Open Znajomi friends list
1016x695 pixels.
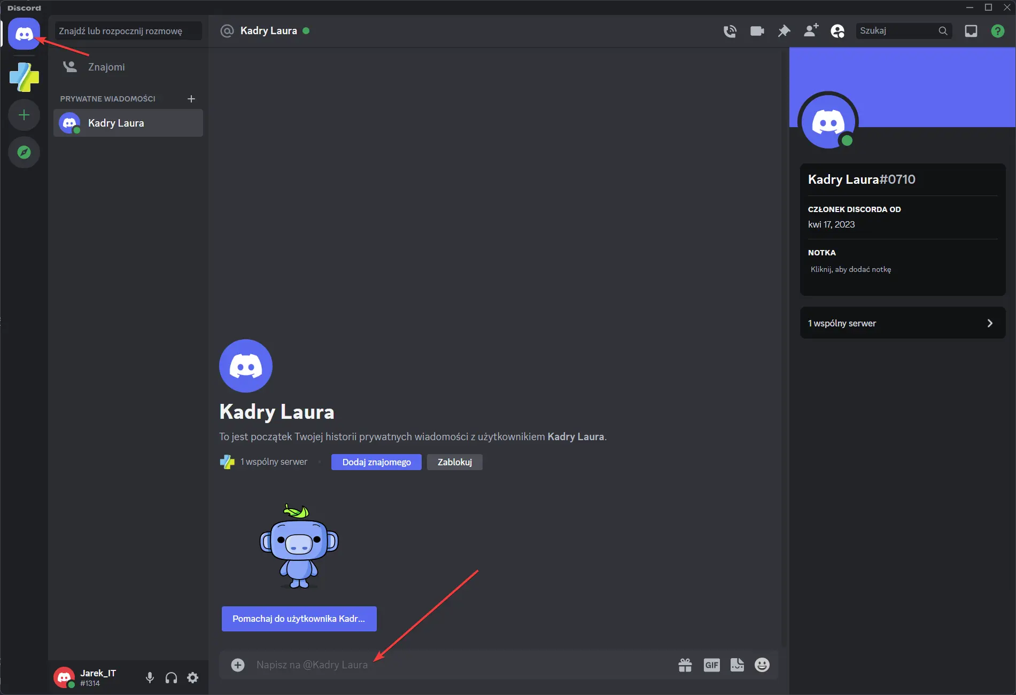128,67
